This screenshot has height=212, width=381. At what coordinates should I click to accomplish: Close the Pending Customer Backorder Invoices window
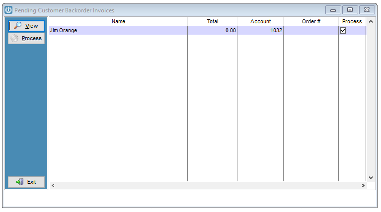[x=367, y=10]
